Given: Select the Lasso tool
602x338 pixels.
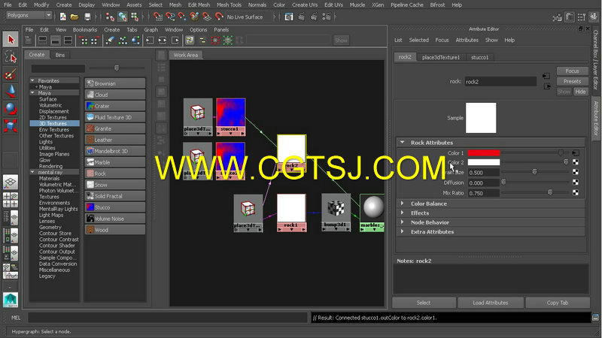Looking at the screenshot, I should [x=11, y=57].
